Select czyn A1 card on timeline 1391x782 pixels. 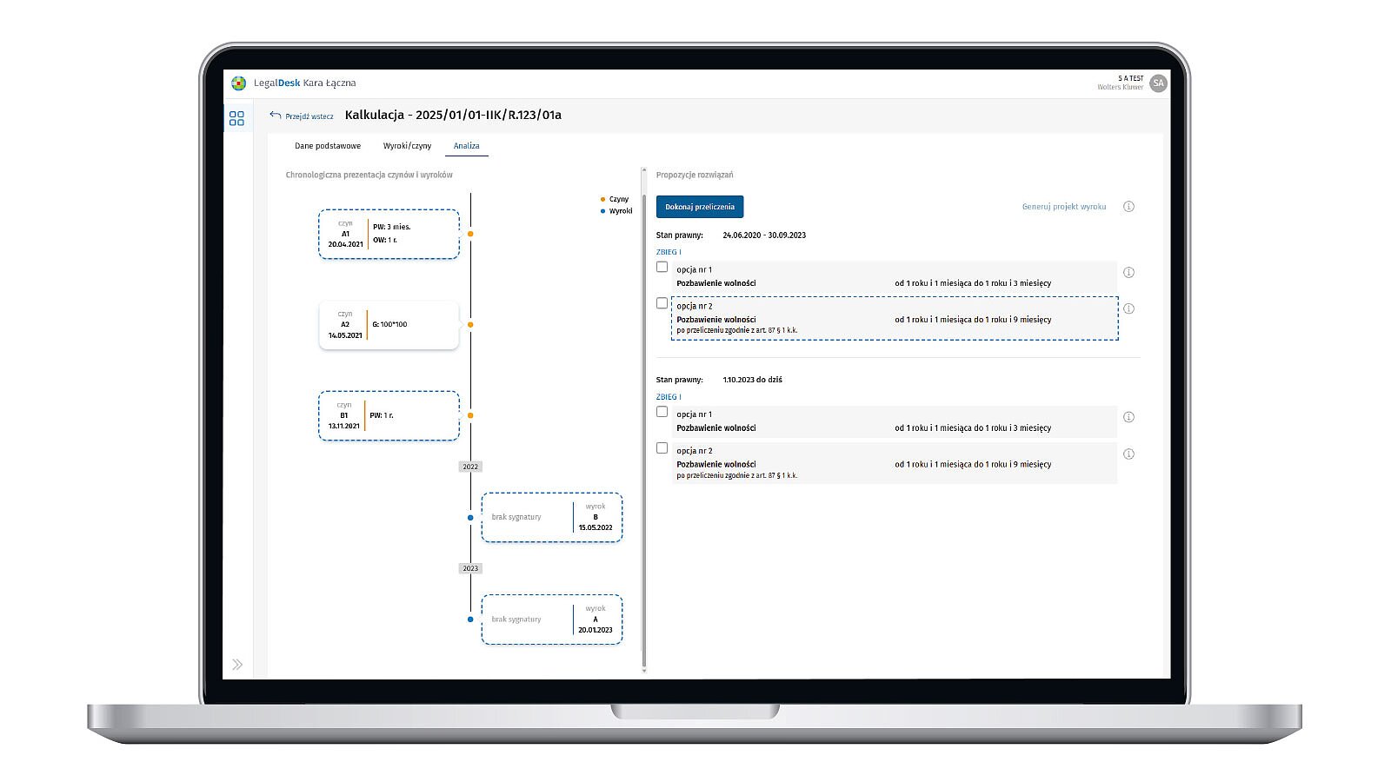click(x=389, y=235)
